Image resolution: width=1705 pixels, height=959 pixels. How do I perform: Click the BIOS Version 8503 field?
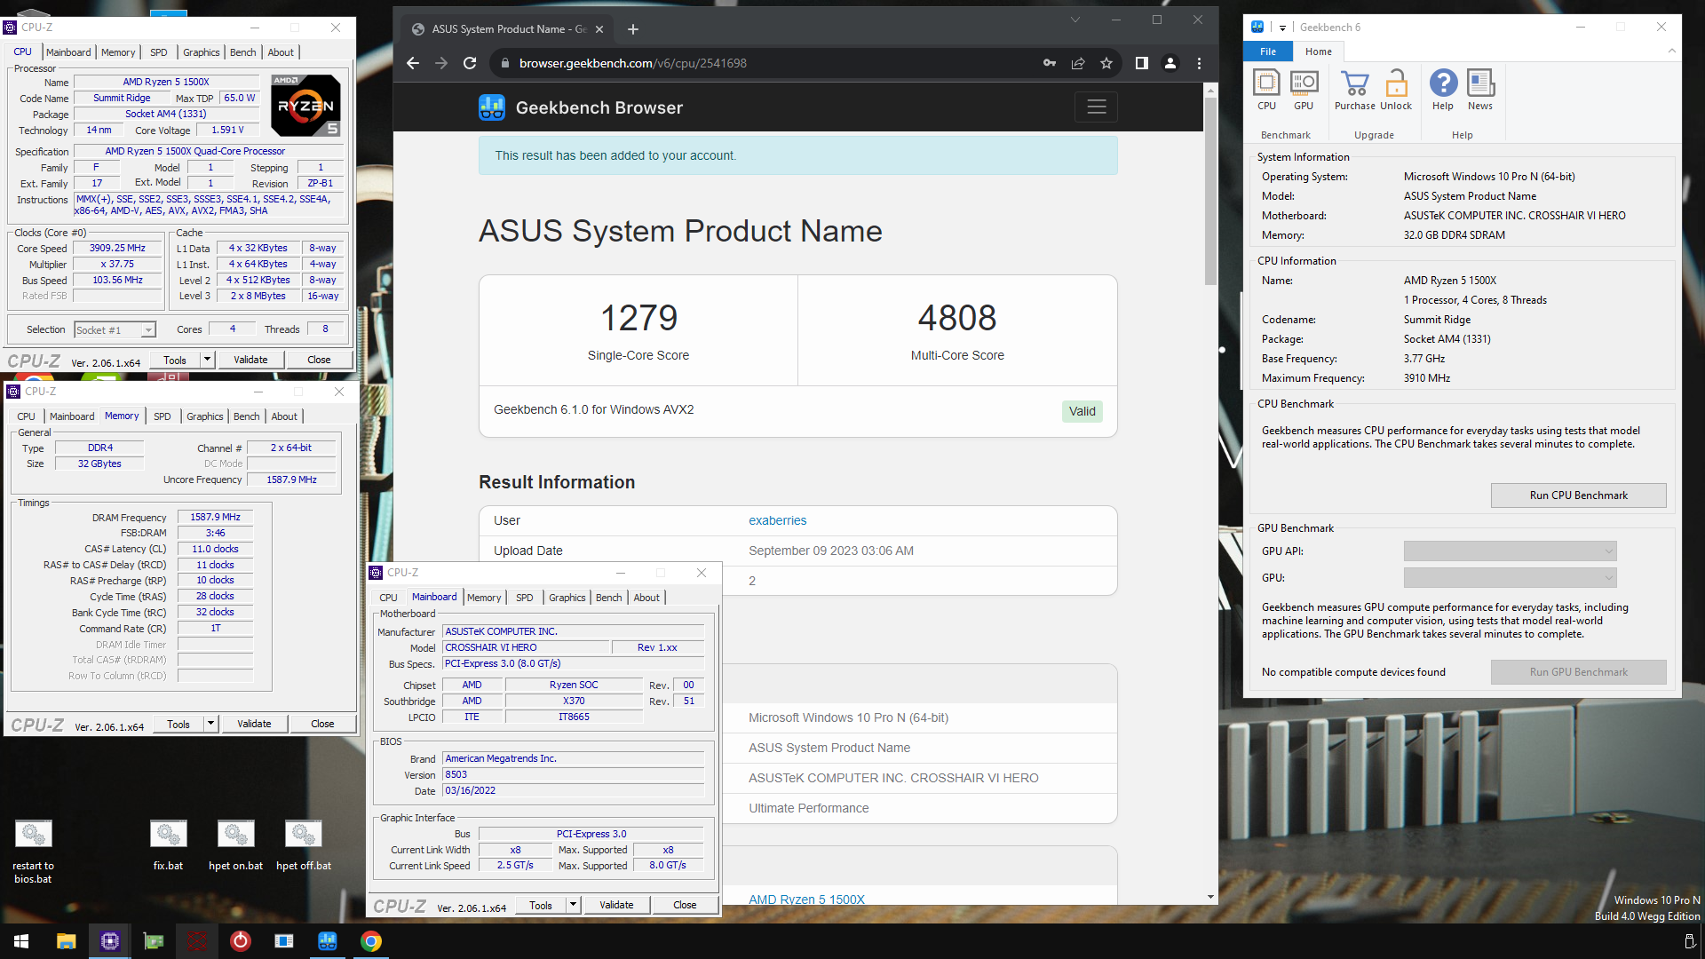click(x=574, y=775)
